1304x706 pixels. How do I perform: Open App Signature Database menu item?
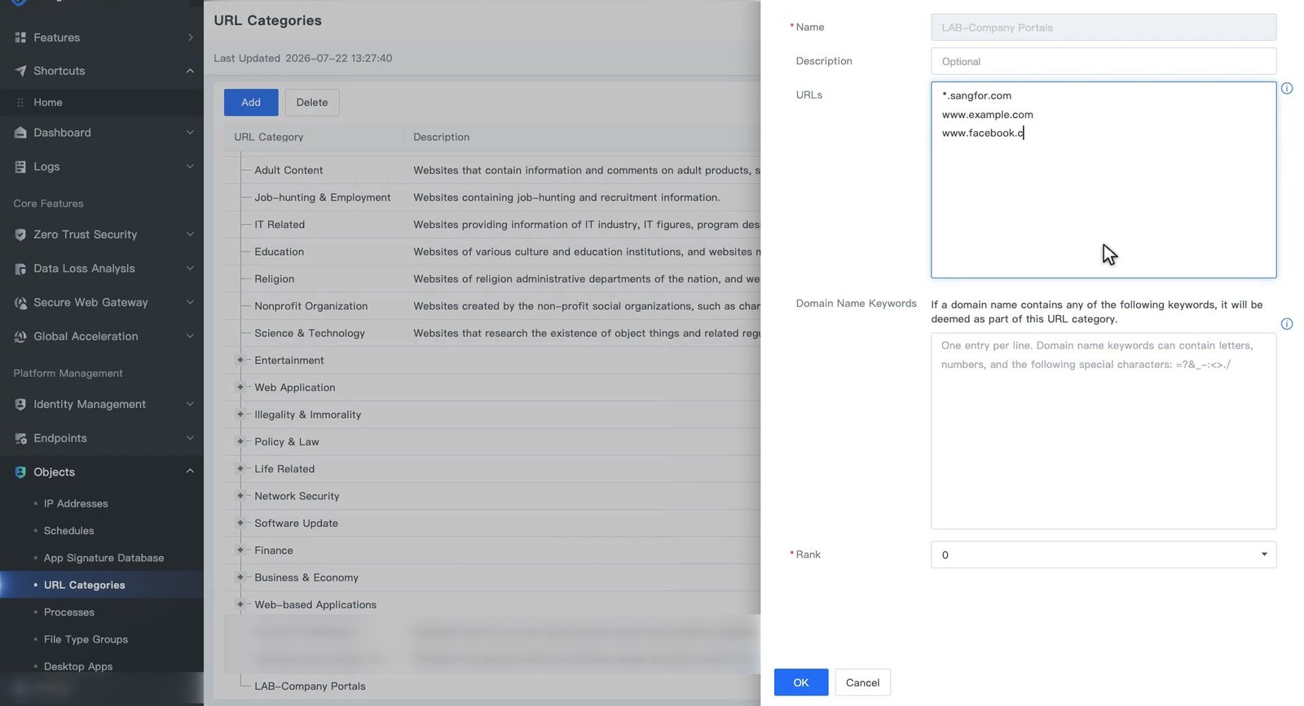tap(104, 558)
